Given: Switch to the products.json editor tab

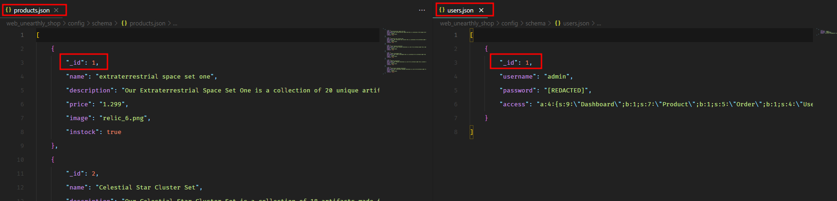Looking at the screenshot, I should pyautogui.click(x=31, y=10).
